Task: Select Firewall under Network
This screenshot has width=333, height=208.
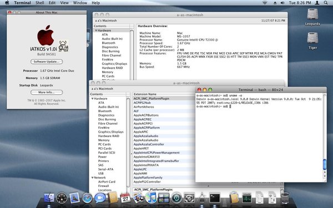Action: click(x=103, y=186)
